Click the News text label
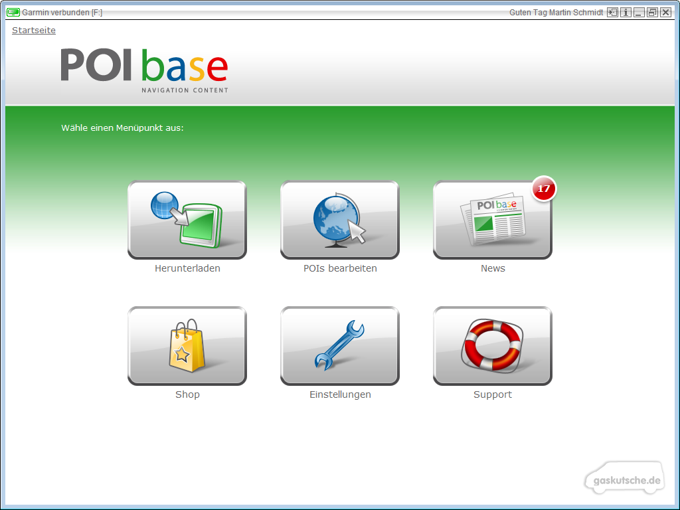This screenshot has height=510, width=680. pyautogui.click(x=493, y=268)
